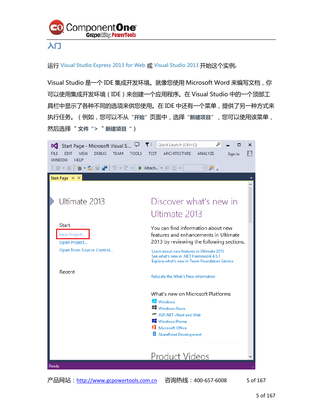Open the document tab list dropdown arrow
This screenshot has height=418, width=323.
(x=251, y=178)
